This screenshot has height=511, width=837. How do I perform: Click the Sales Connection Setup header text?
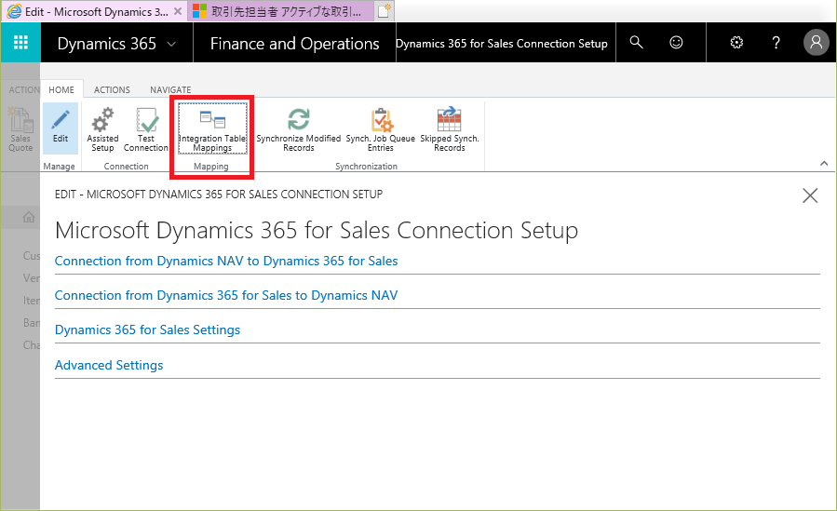(501, 43)
